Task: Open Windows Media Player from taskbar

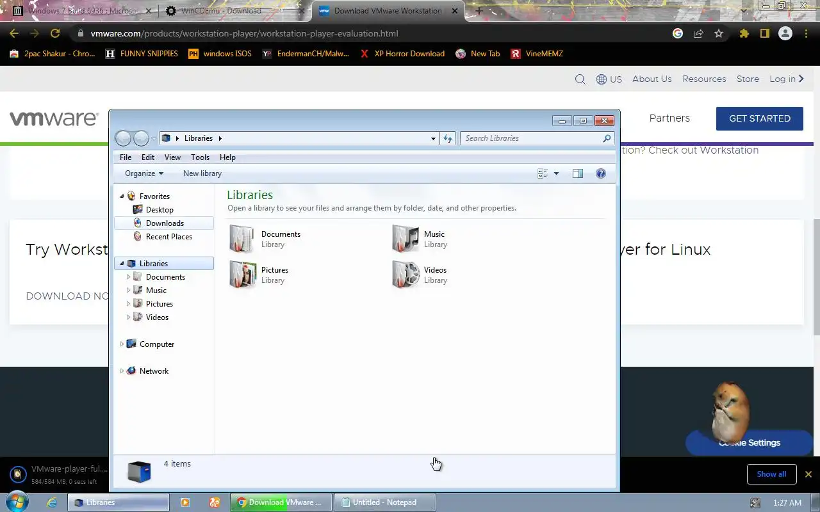Action: 185,502
